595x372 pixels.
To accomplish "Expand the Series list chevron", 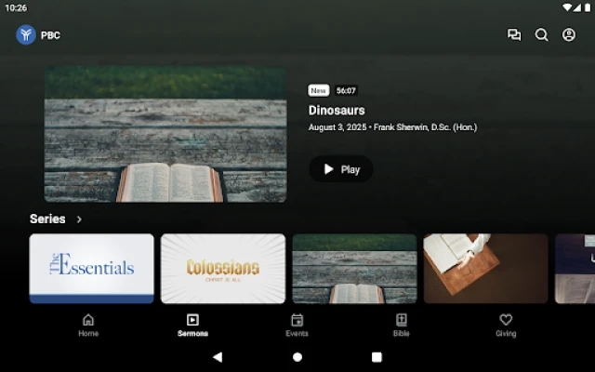I will [79, 219].
